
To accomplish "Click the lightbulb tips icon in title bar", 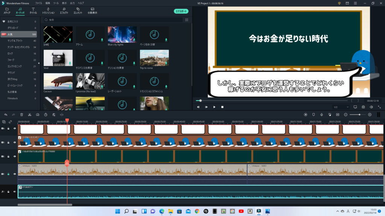I will 340,3.
